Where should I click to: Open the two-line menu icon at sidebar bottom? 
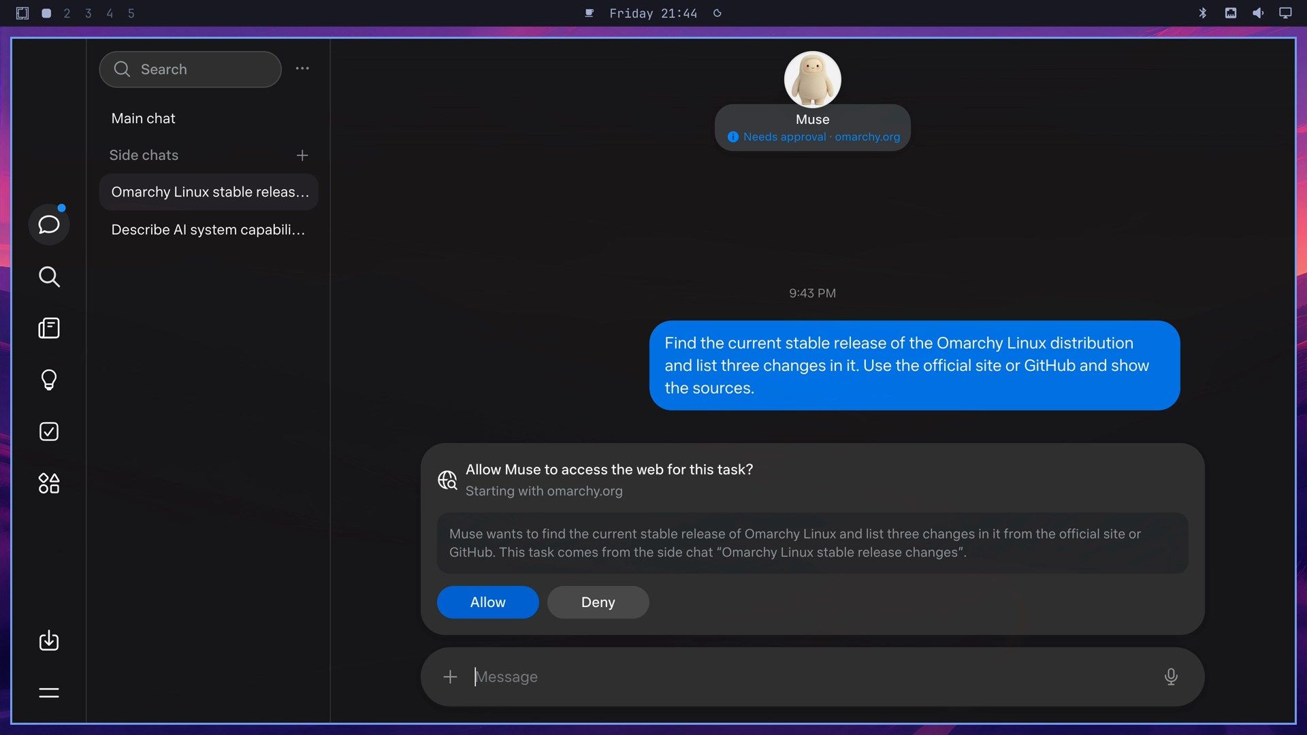point(49,693)
